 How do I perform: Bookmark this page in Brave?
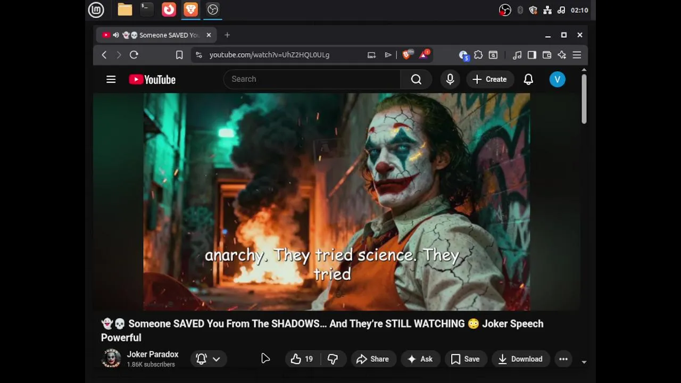[179, 55]
